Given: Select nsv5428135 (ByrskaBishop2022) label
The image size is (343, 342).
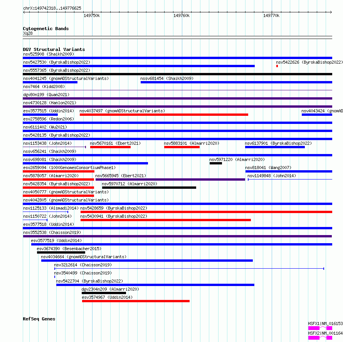Looking at the screenshot, I should point(57,135).
